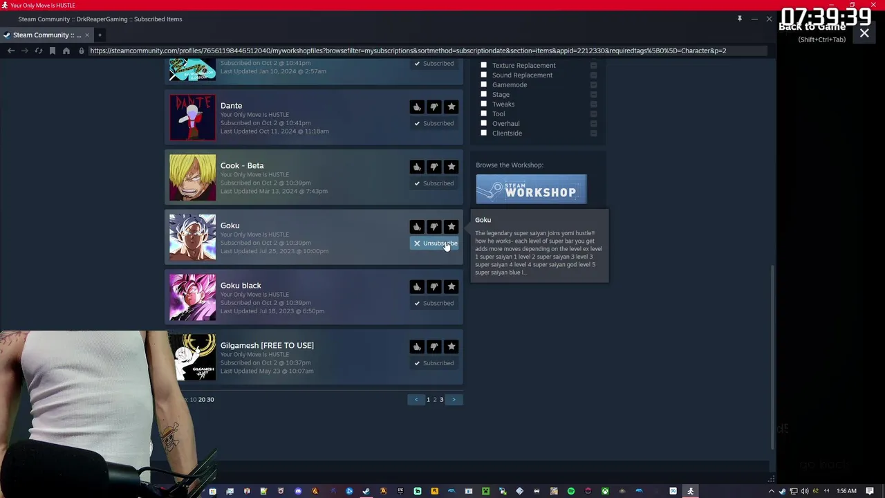Open a new overlay browser tab
The width and height of the screenshot is (885, 498).
pos(100,35)
